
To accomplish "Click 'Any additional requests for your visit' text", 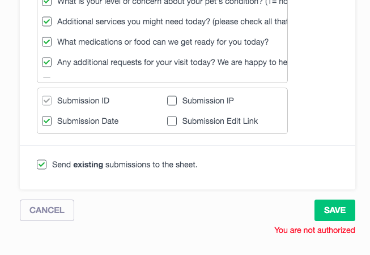I will click(x=170, y=62).
